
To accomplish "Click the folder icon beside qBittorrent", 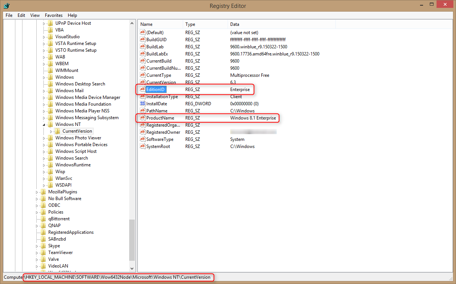I will point(43,219).
